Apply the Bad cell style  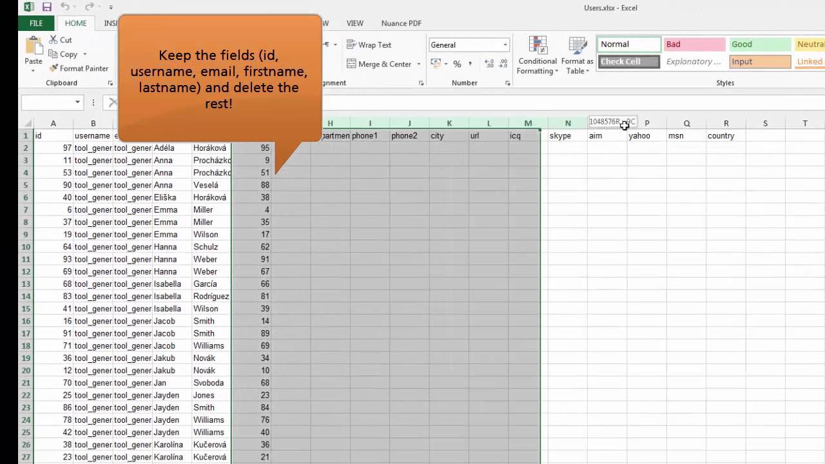click(x=695, y=44)
